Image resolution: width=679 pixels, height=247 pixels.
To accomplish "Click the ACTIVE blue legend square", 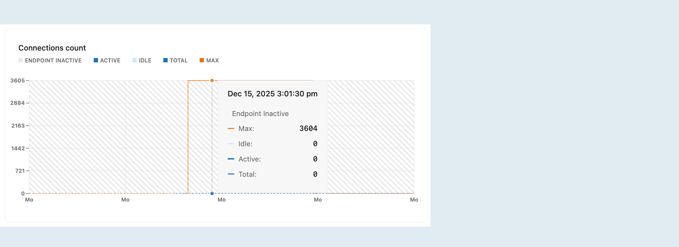I will (95, 60).
